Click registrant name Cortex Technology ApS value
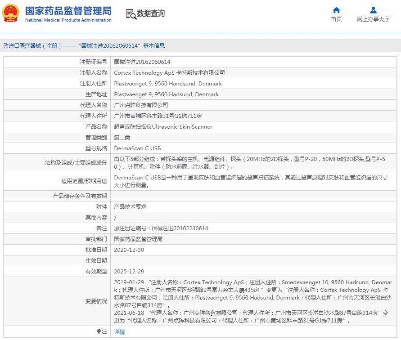 (169, 73)
